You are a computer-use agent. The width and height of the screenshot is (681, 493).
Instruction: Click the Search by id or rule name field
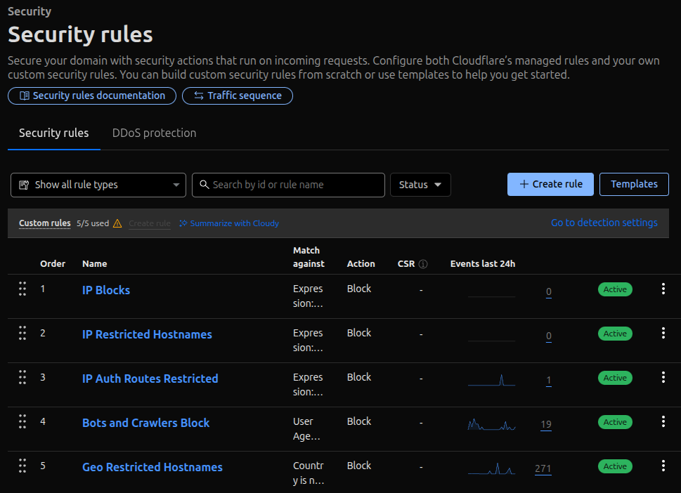tap(288, 185)
